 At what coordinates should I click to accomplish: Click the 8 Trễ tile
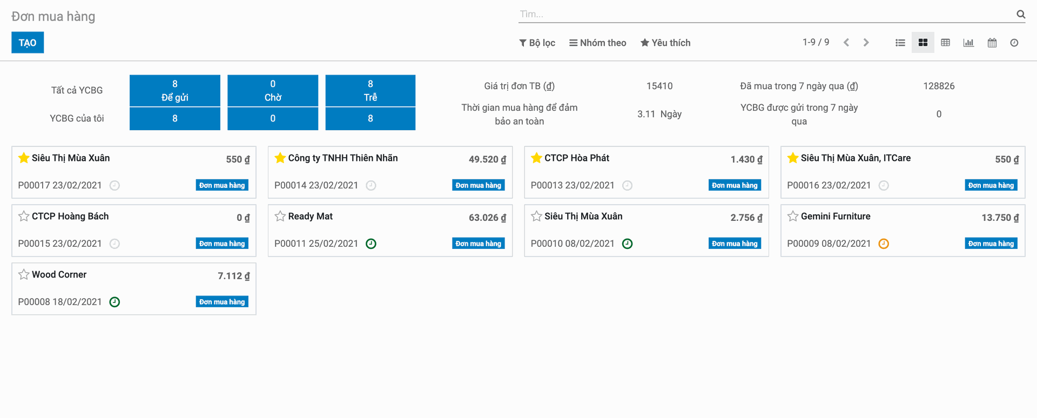(371, 90)
